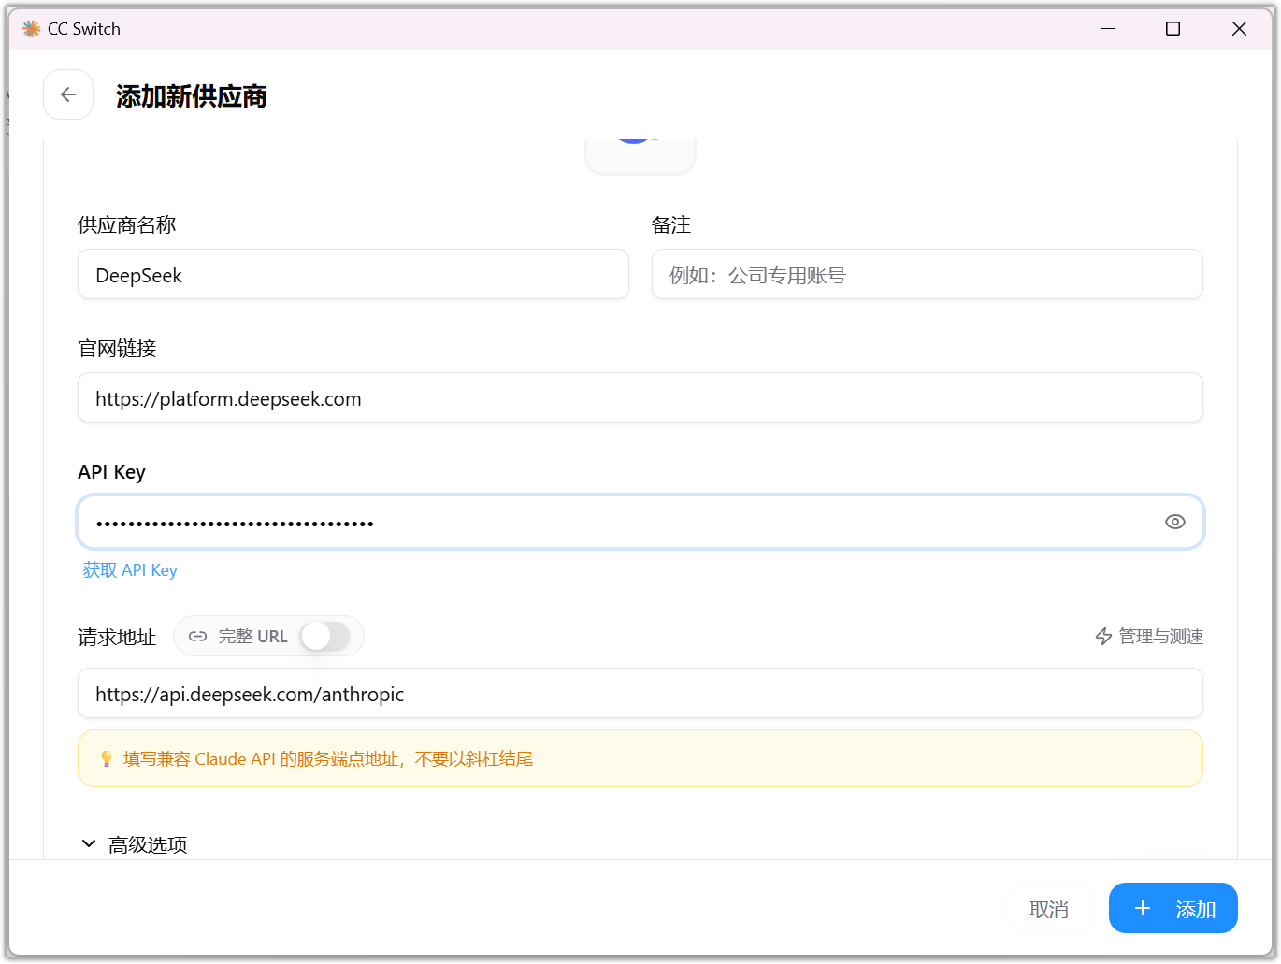Open 管理与测速 with lightning icon
The width and height of the screenshot is (1281, 964).
[1148, 637]
